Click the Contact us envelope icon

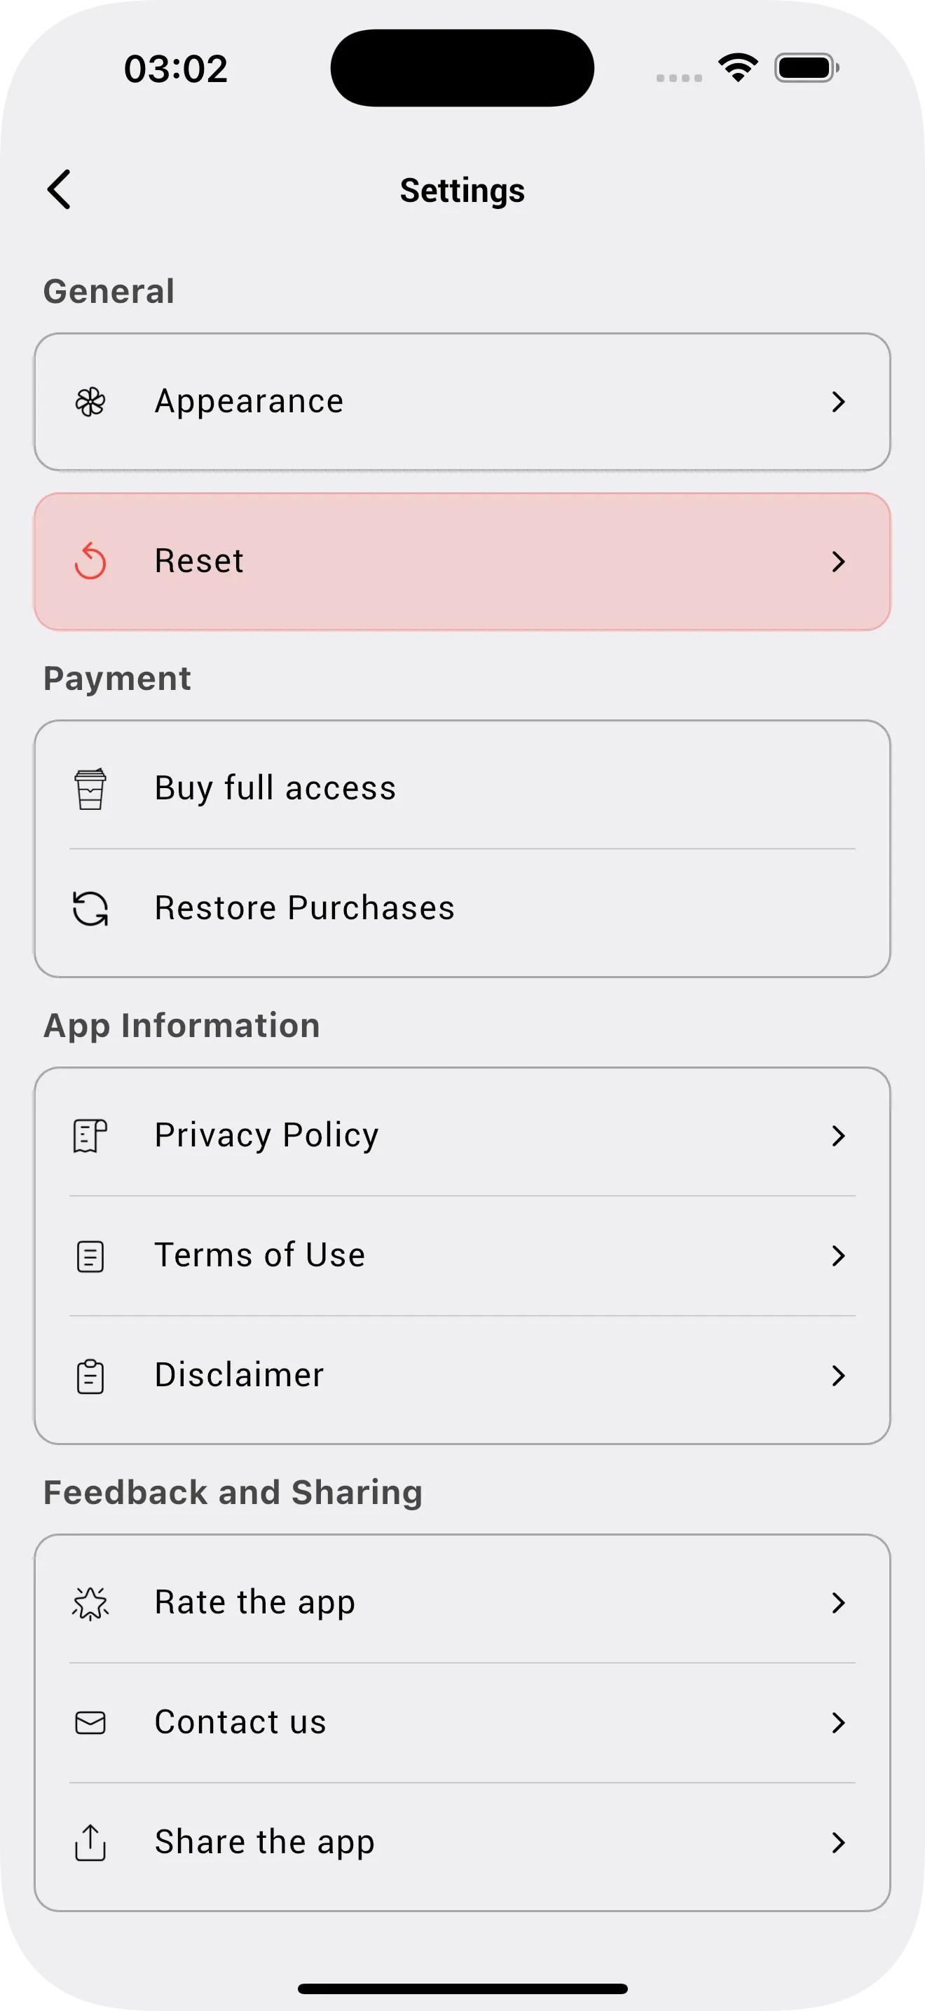pos(90,1723)
